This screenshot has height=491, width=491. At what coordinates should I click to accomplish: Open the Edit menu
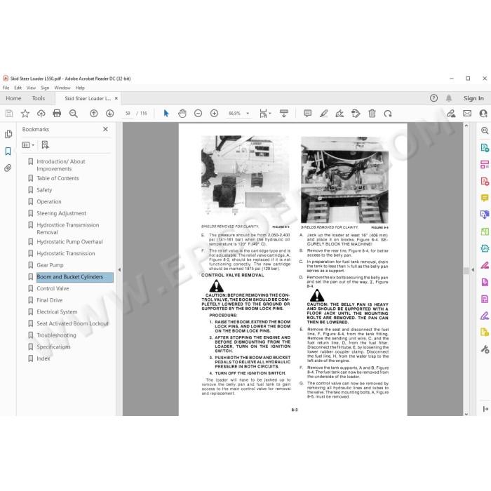pos(18,88)
